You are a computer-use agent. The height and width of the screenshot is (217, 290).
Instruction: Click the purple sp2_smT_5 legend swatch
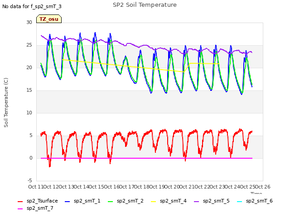[196, 202]
